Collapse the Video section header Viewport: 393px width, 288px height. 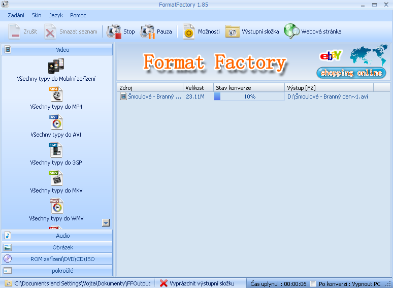[x=57, y=50]
